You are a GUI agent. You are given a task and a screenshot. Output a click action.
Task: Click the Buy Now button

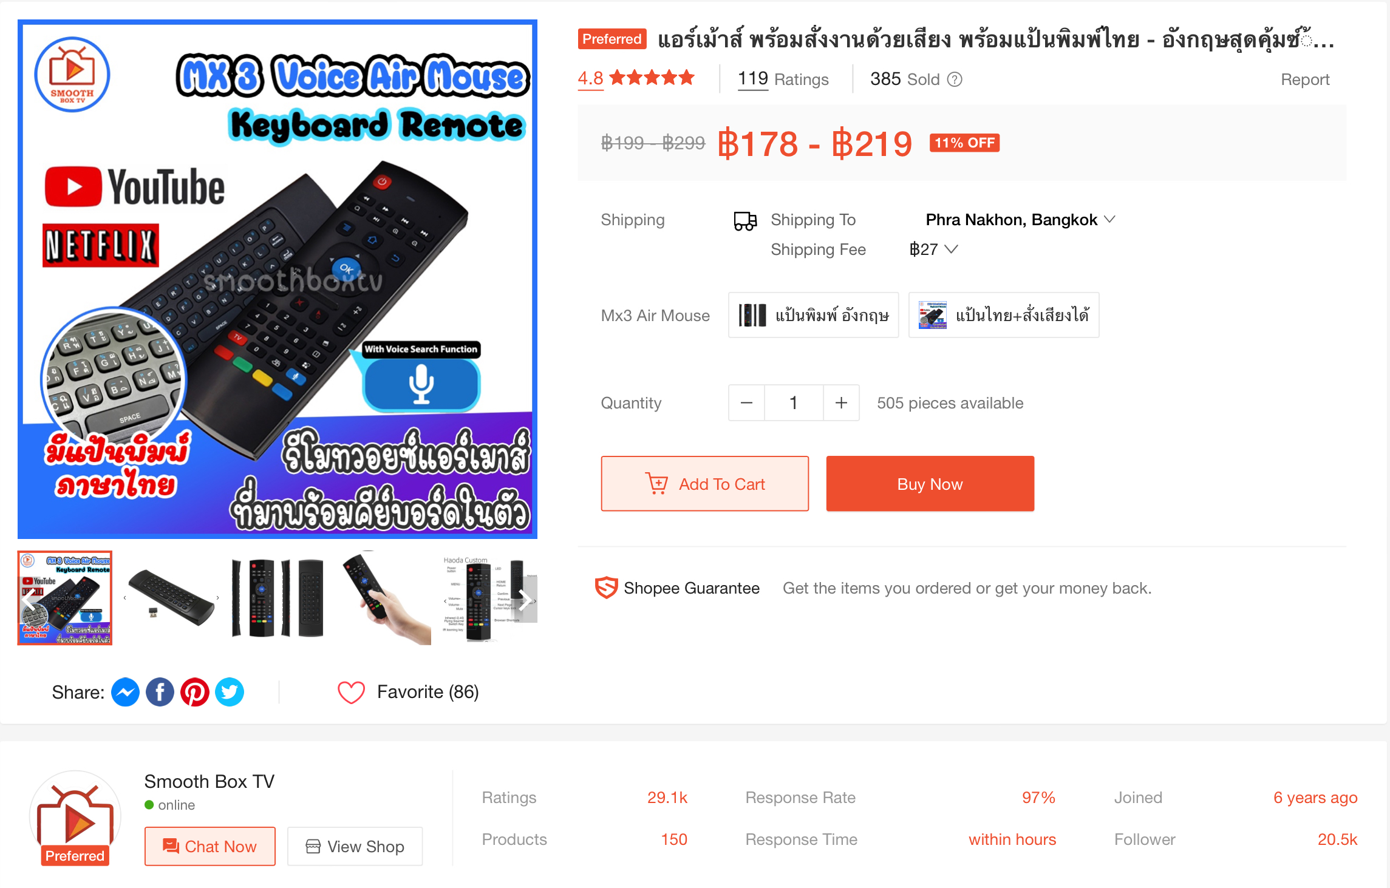tap(930, 484)
